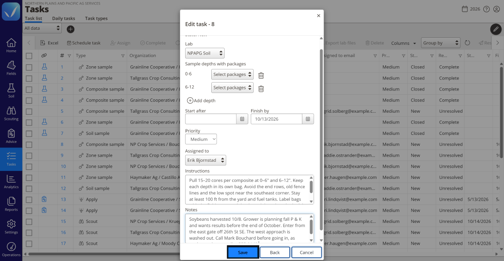Open the Advice sidebar section
504x261 pixels.
click(x=11, y=136)
